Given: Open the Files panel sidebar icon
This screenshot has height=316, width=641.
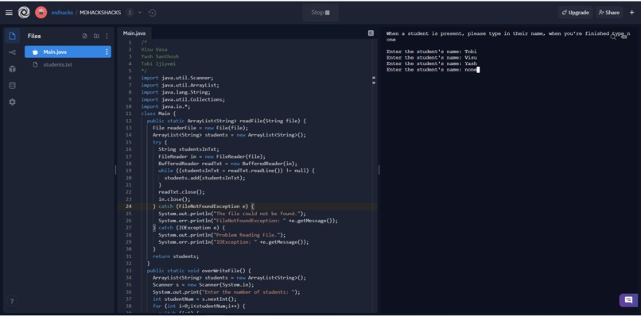Looking at the screenshot, I should pos(12,36).
